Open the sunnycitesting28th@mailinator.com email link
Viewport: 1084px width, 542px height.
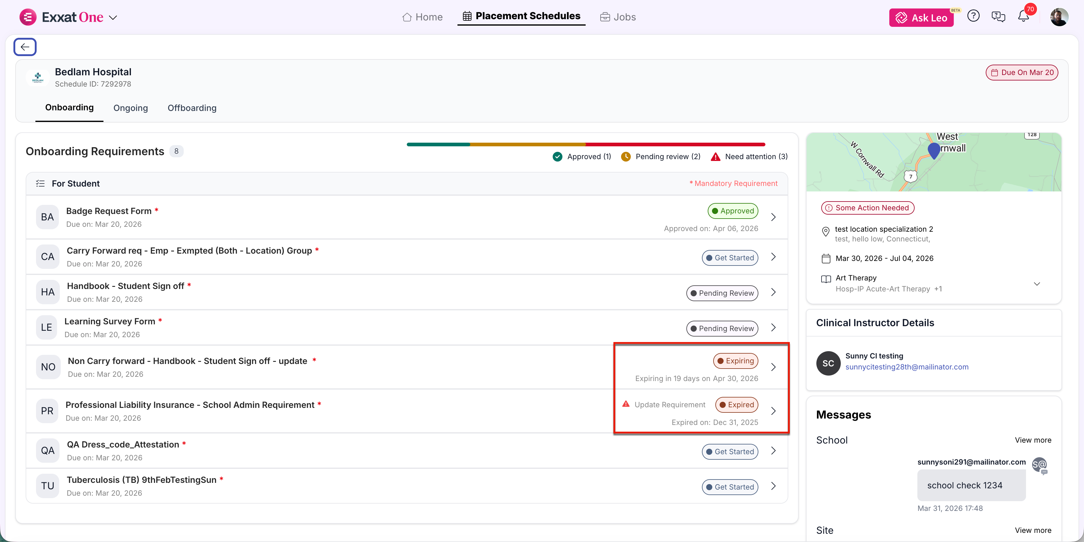pyautogui.click(x=906, y=367)
